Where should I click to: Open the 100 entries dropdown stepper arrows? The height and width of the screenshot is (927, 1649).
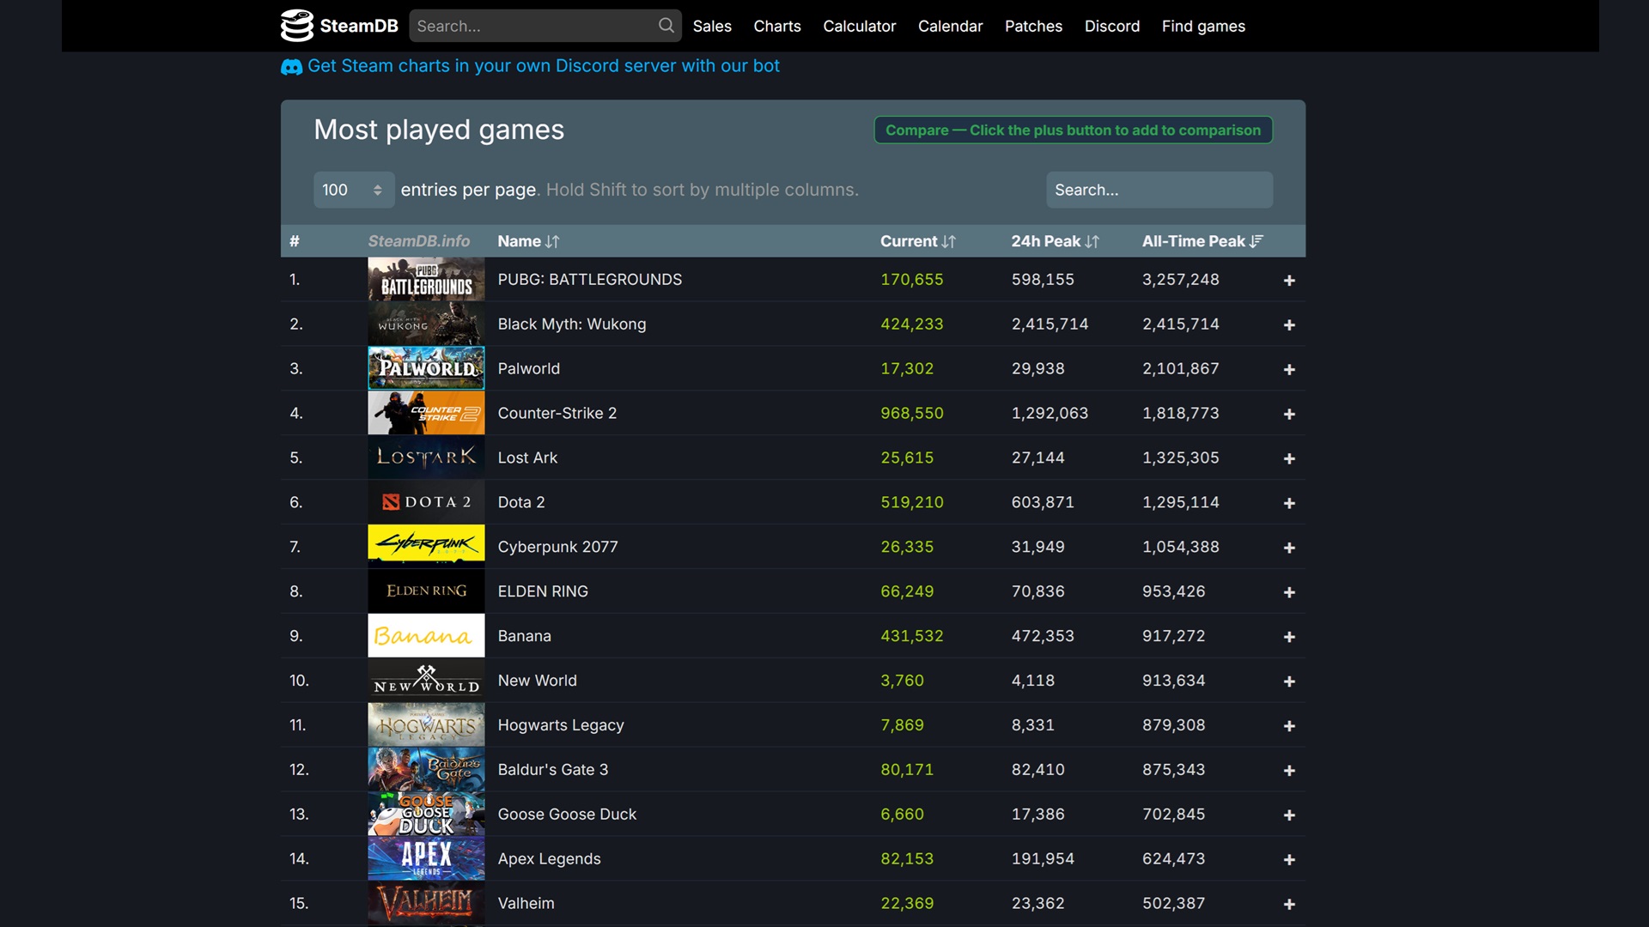click(x=376, y=190)
